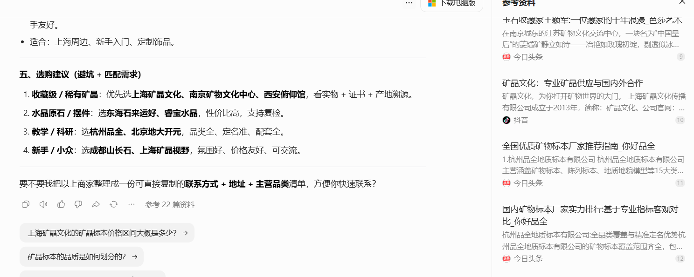Click 今日头条 icon beside reference badge 9

(507, 57)
